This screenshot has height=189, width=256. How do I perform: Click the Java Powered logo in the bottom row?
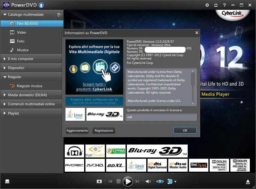coord(136,165)
